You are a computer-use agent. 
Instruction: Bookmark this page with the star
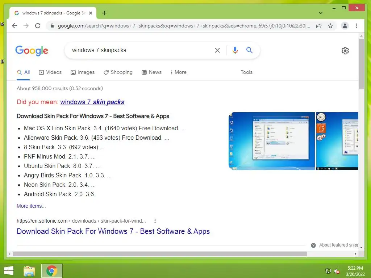point(330,26)
